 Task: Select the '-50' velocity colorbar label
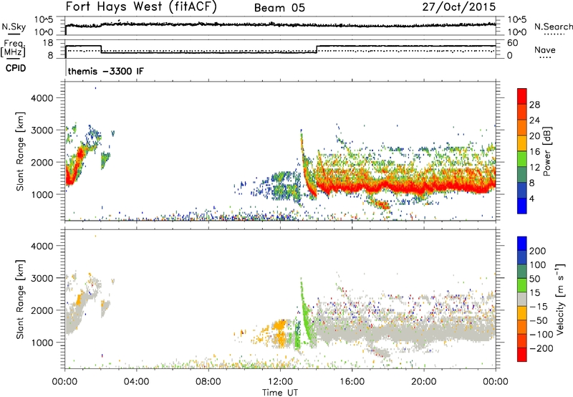539,320
